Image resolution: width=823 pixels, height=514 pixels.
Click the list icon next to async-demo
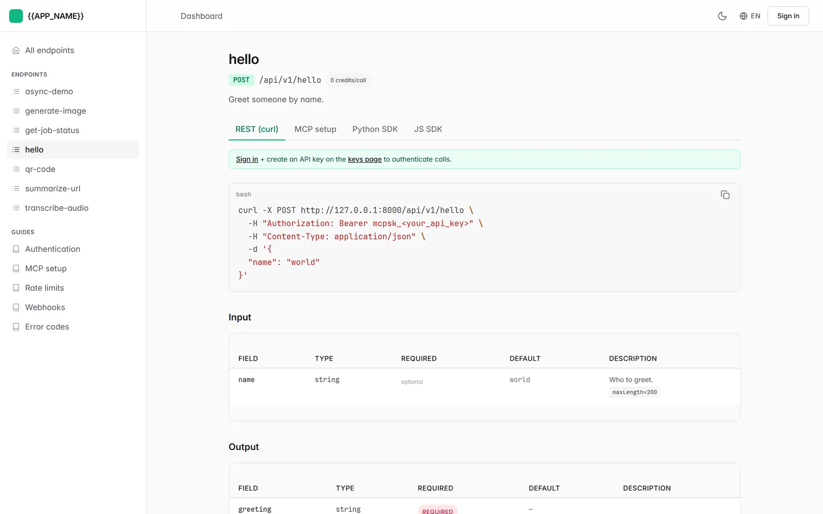pyautogui.click(x=16, y=91)
